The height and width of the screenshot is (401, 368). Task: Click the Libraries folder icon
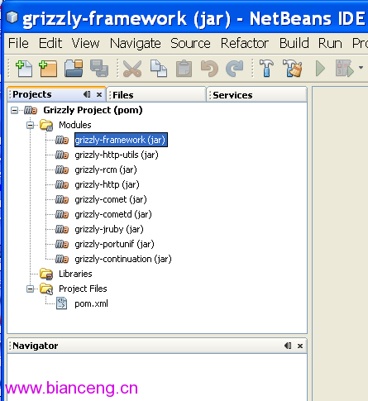tap(46, 274)
